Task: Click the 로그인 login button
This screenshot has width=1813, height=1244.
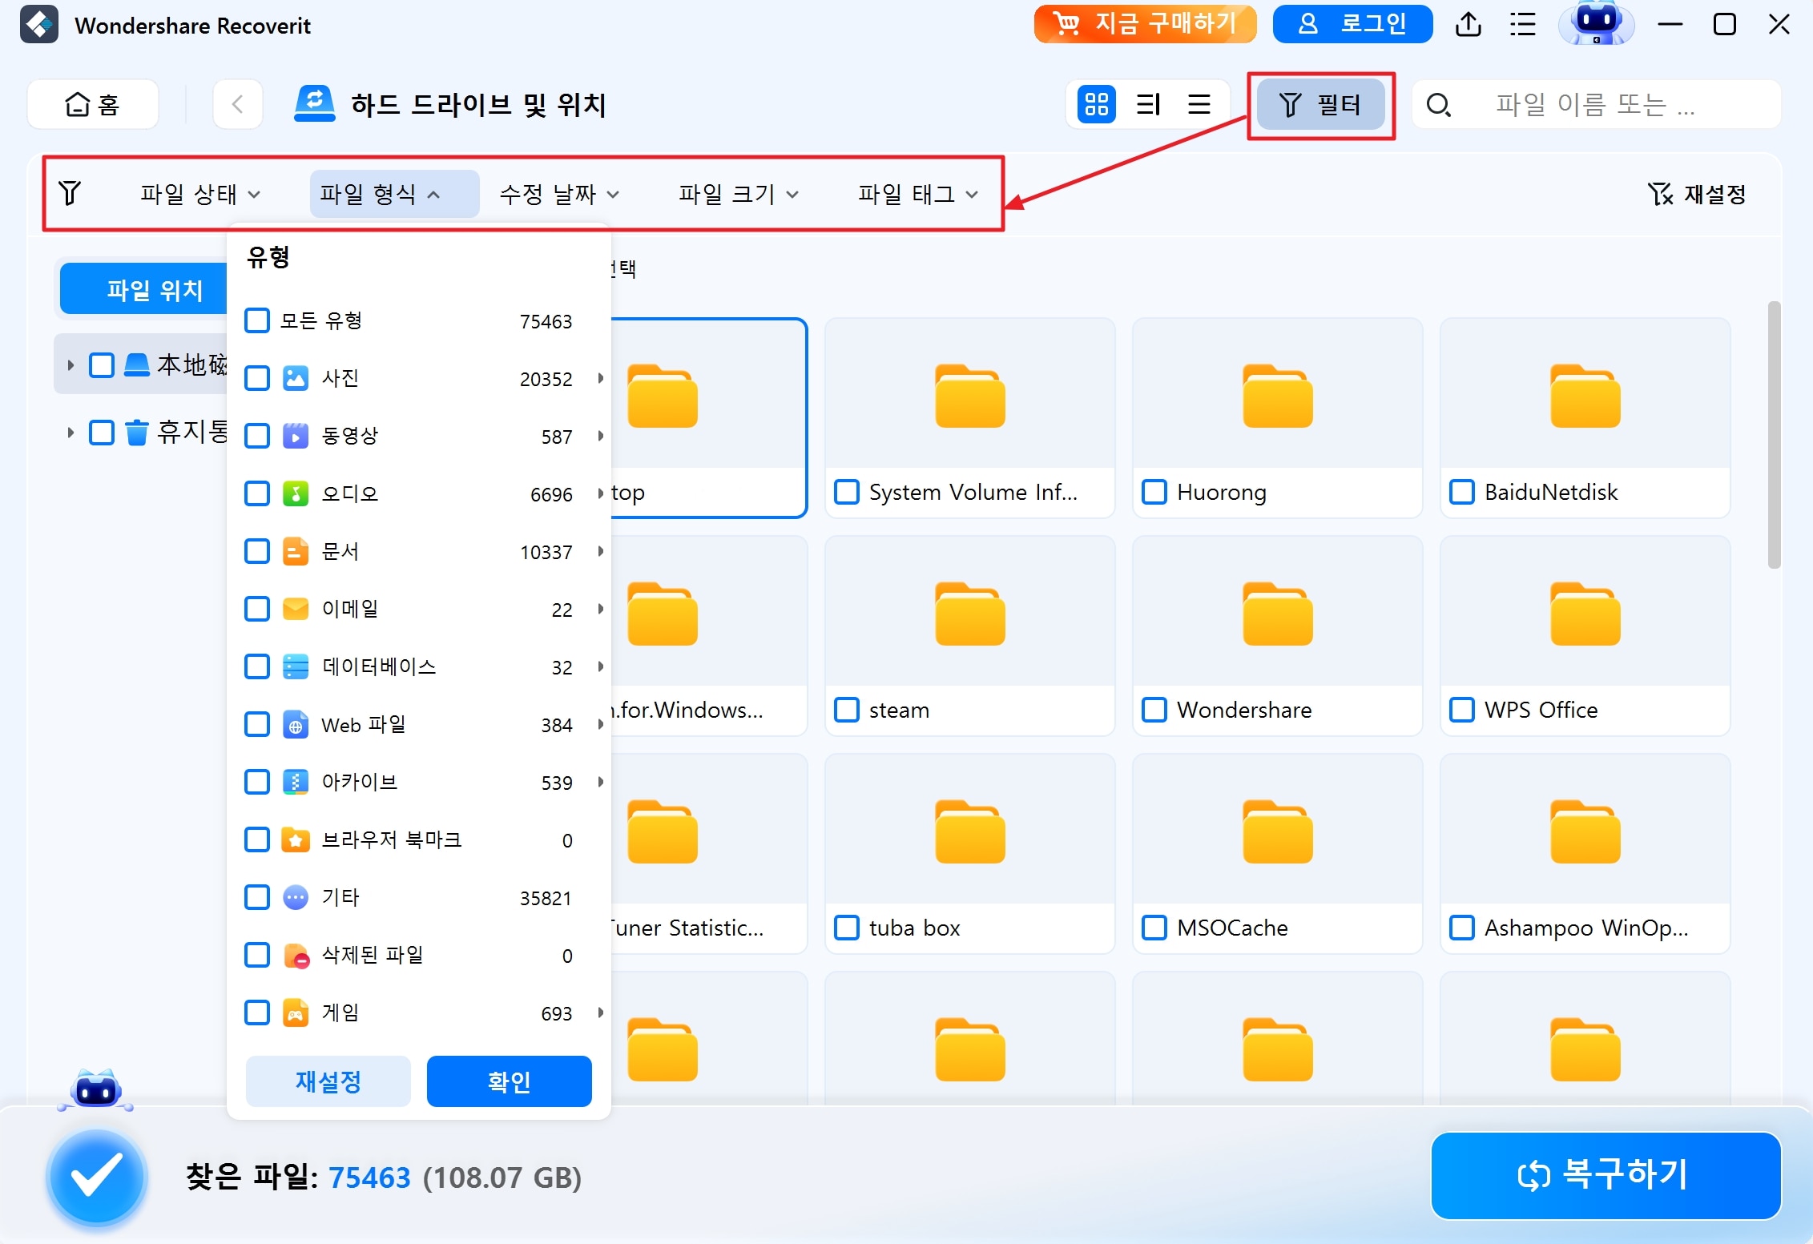Action: (x=1352, y=24)
